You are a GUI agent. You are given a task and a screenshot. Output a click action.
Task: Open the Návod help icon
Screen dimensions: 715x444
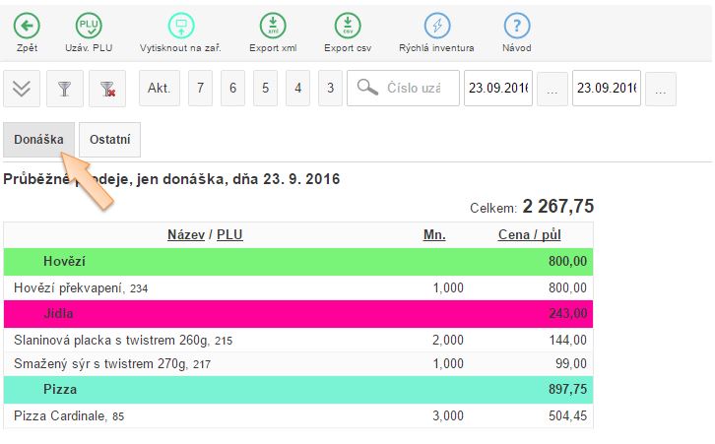(x=517, y=26)
